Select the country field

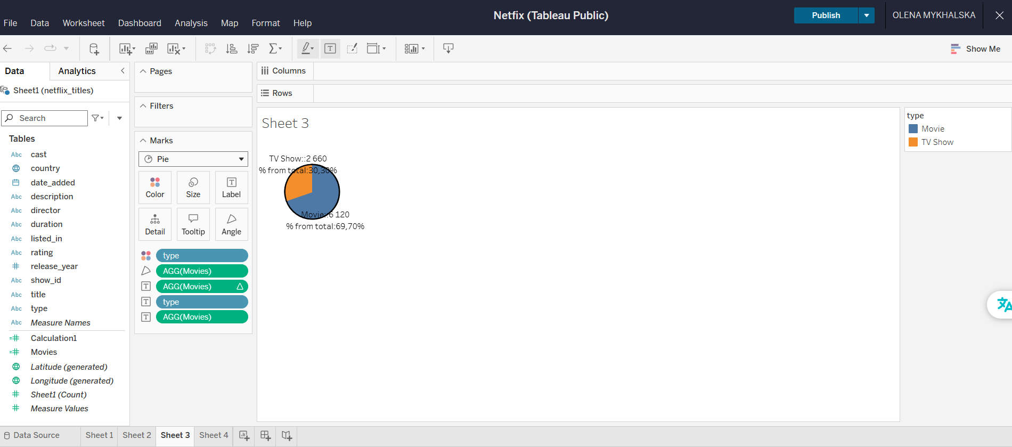click(x=45, y=168)
